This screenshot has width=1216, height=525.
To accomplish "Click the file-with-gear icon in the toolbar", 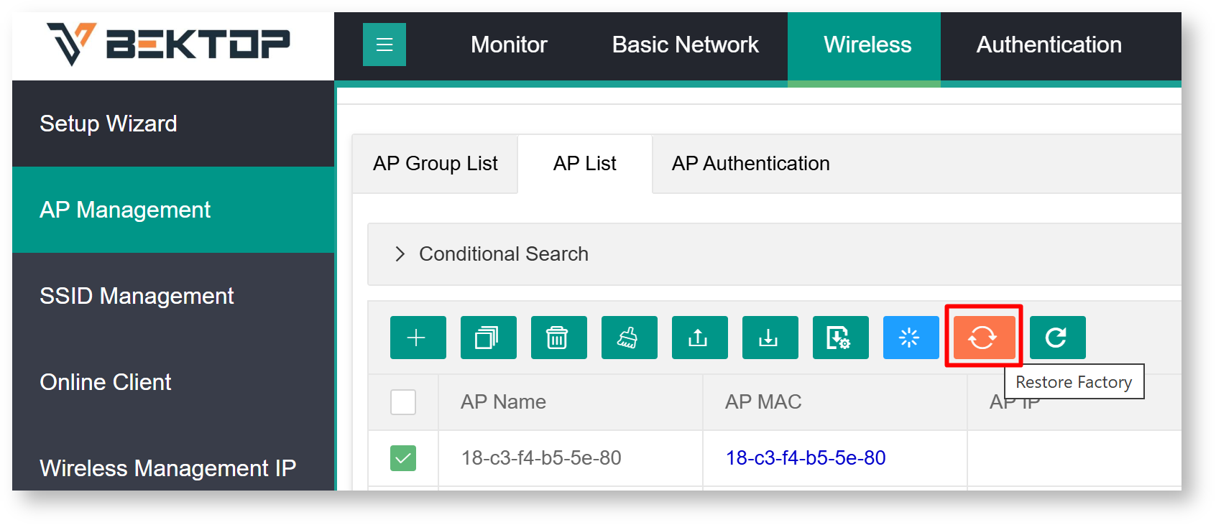I will pos(840,338).
